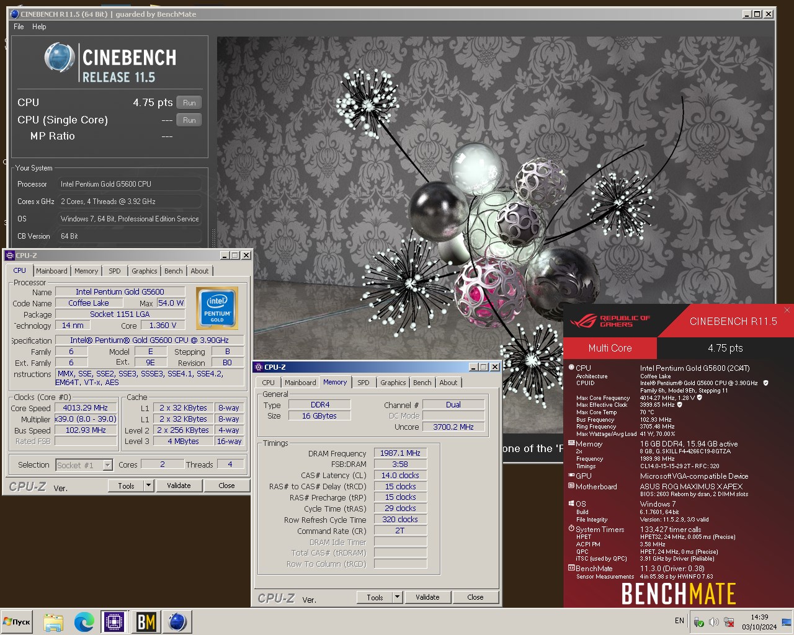The image size is (794, 635).
Task: Switch to Cinebench via taskbar sphere icon
Action: pyautogui.click(x=177, y=622)
